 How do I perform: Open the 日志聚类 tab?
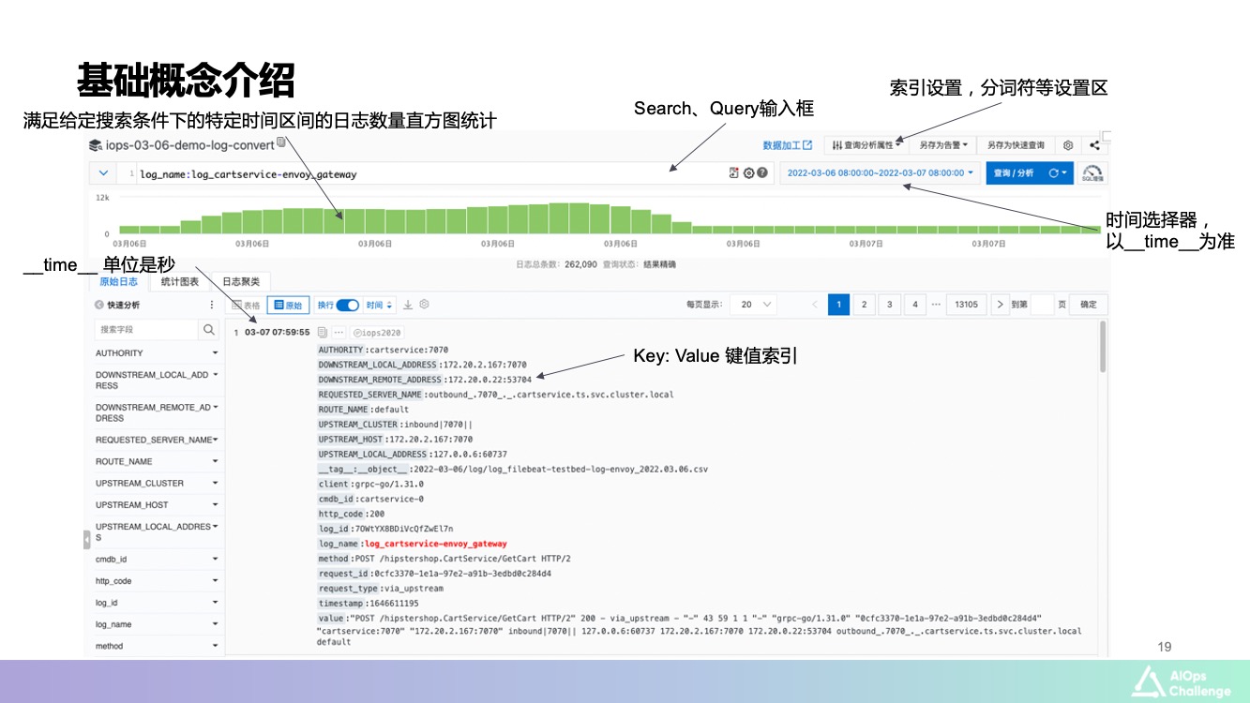pos(241,281)
